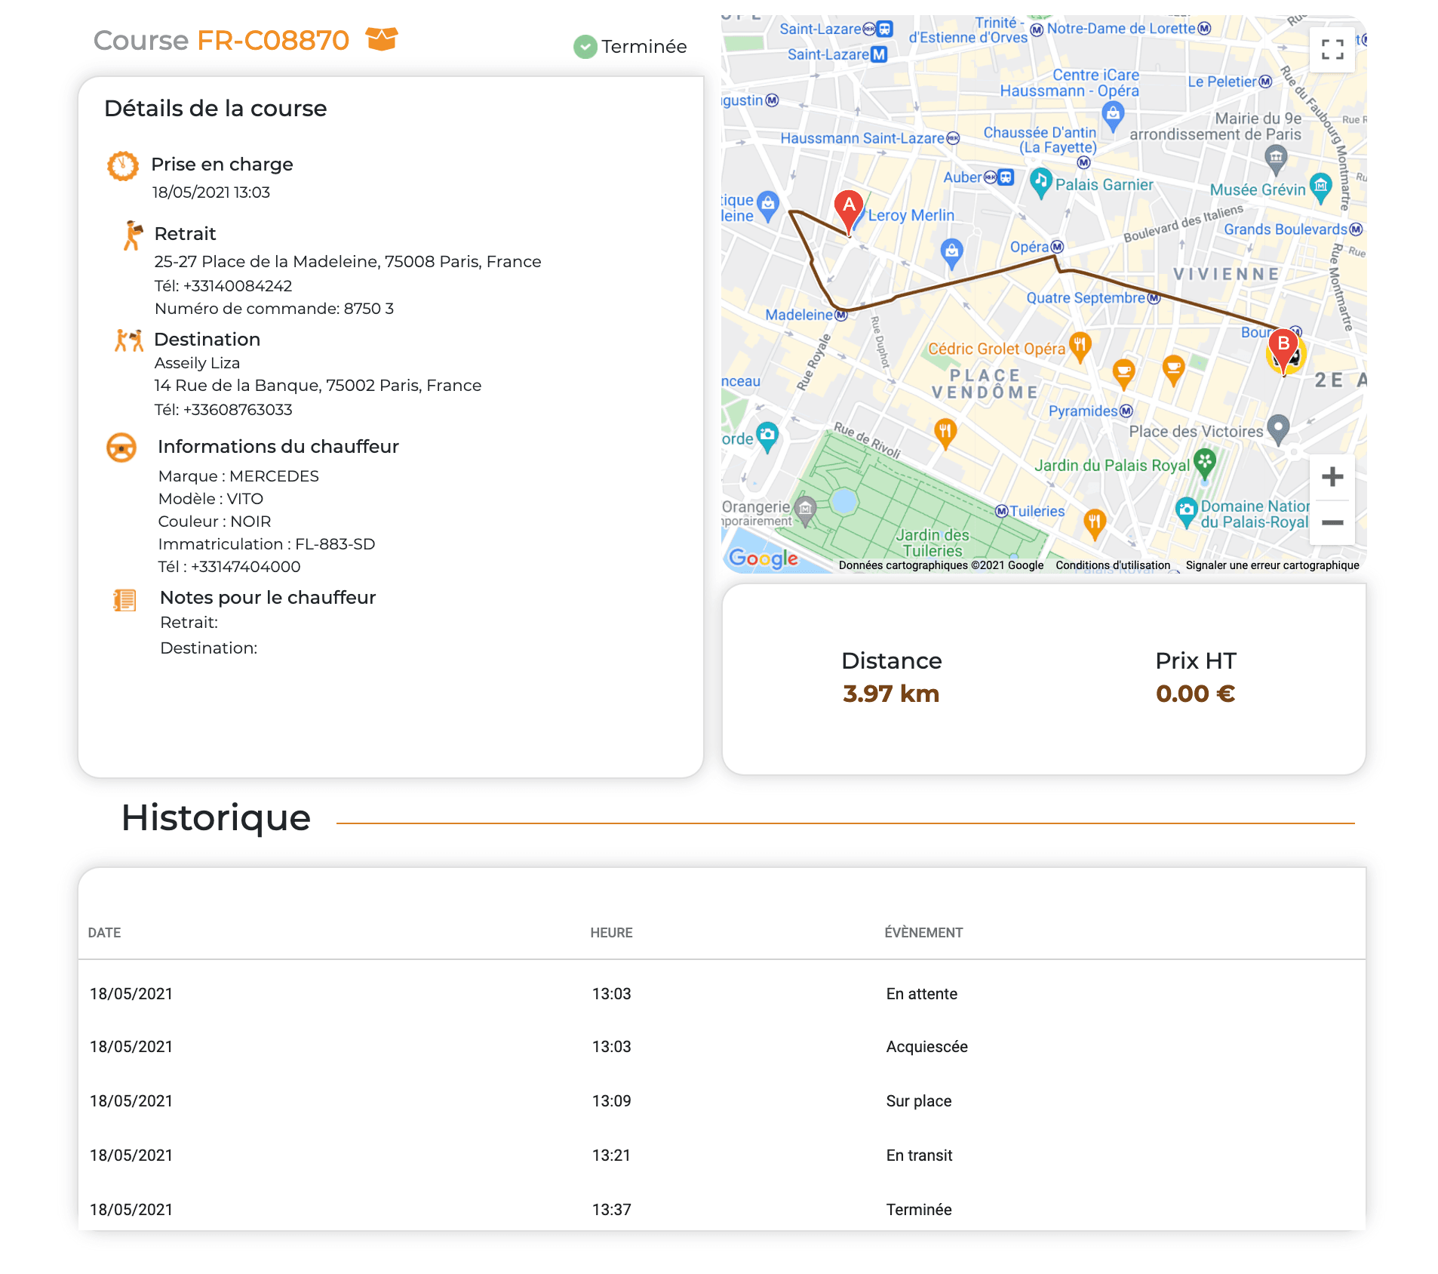
Task: Click the Centre iCare shopping pin
Action: (1114, 115)
